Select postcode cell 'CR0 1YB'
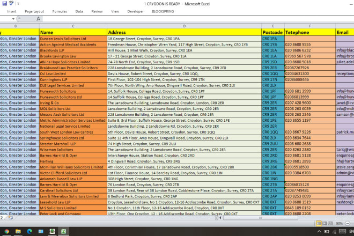Viewport: 354px width, 236px height. click(x=273, y=45)
